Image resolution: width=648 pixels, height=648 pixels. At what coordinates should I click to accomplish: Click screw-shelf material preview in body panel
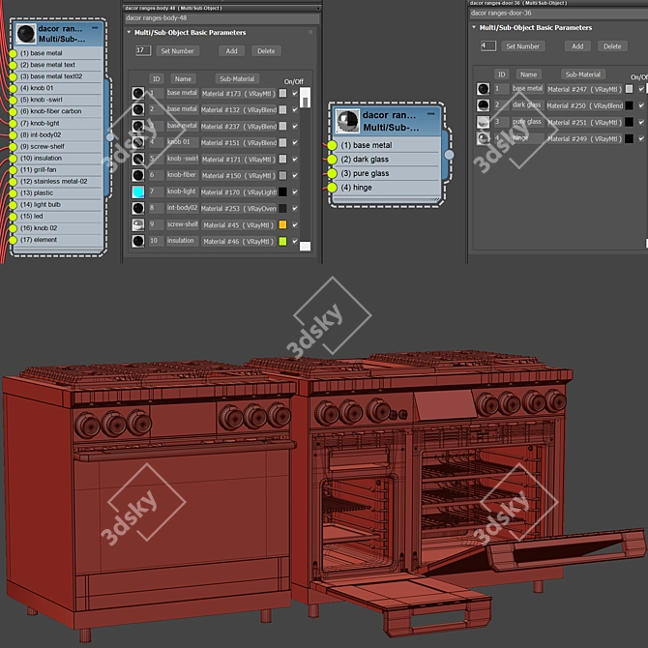pyautogui.click(x=138, y=224)
